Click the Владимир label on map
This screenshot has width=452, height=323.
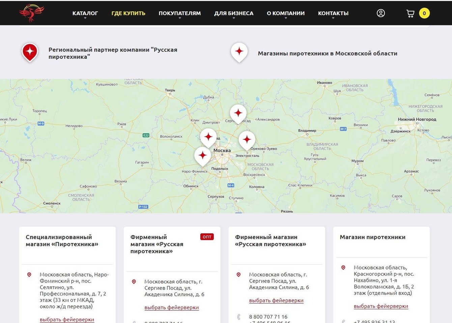pyautogui.click(x=307, y=131)
